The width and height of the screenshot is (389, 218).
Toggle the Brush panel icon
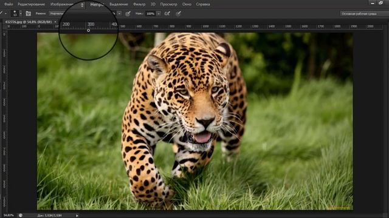(29, 13)
